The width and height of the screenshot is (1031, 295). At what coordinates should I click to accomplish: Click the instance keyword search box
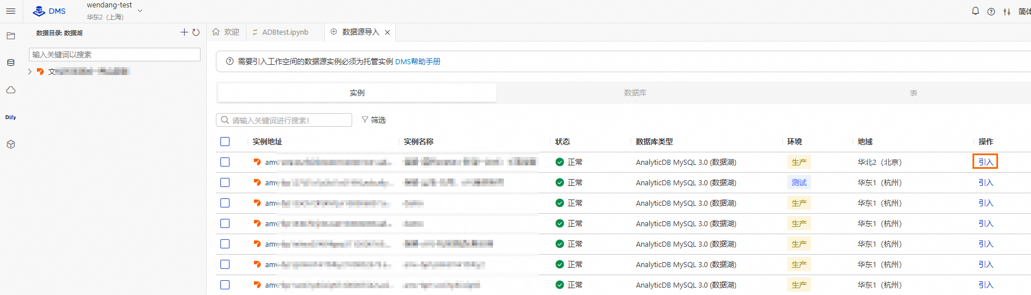tap(284, 120)
